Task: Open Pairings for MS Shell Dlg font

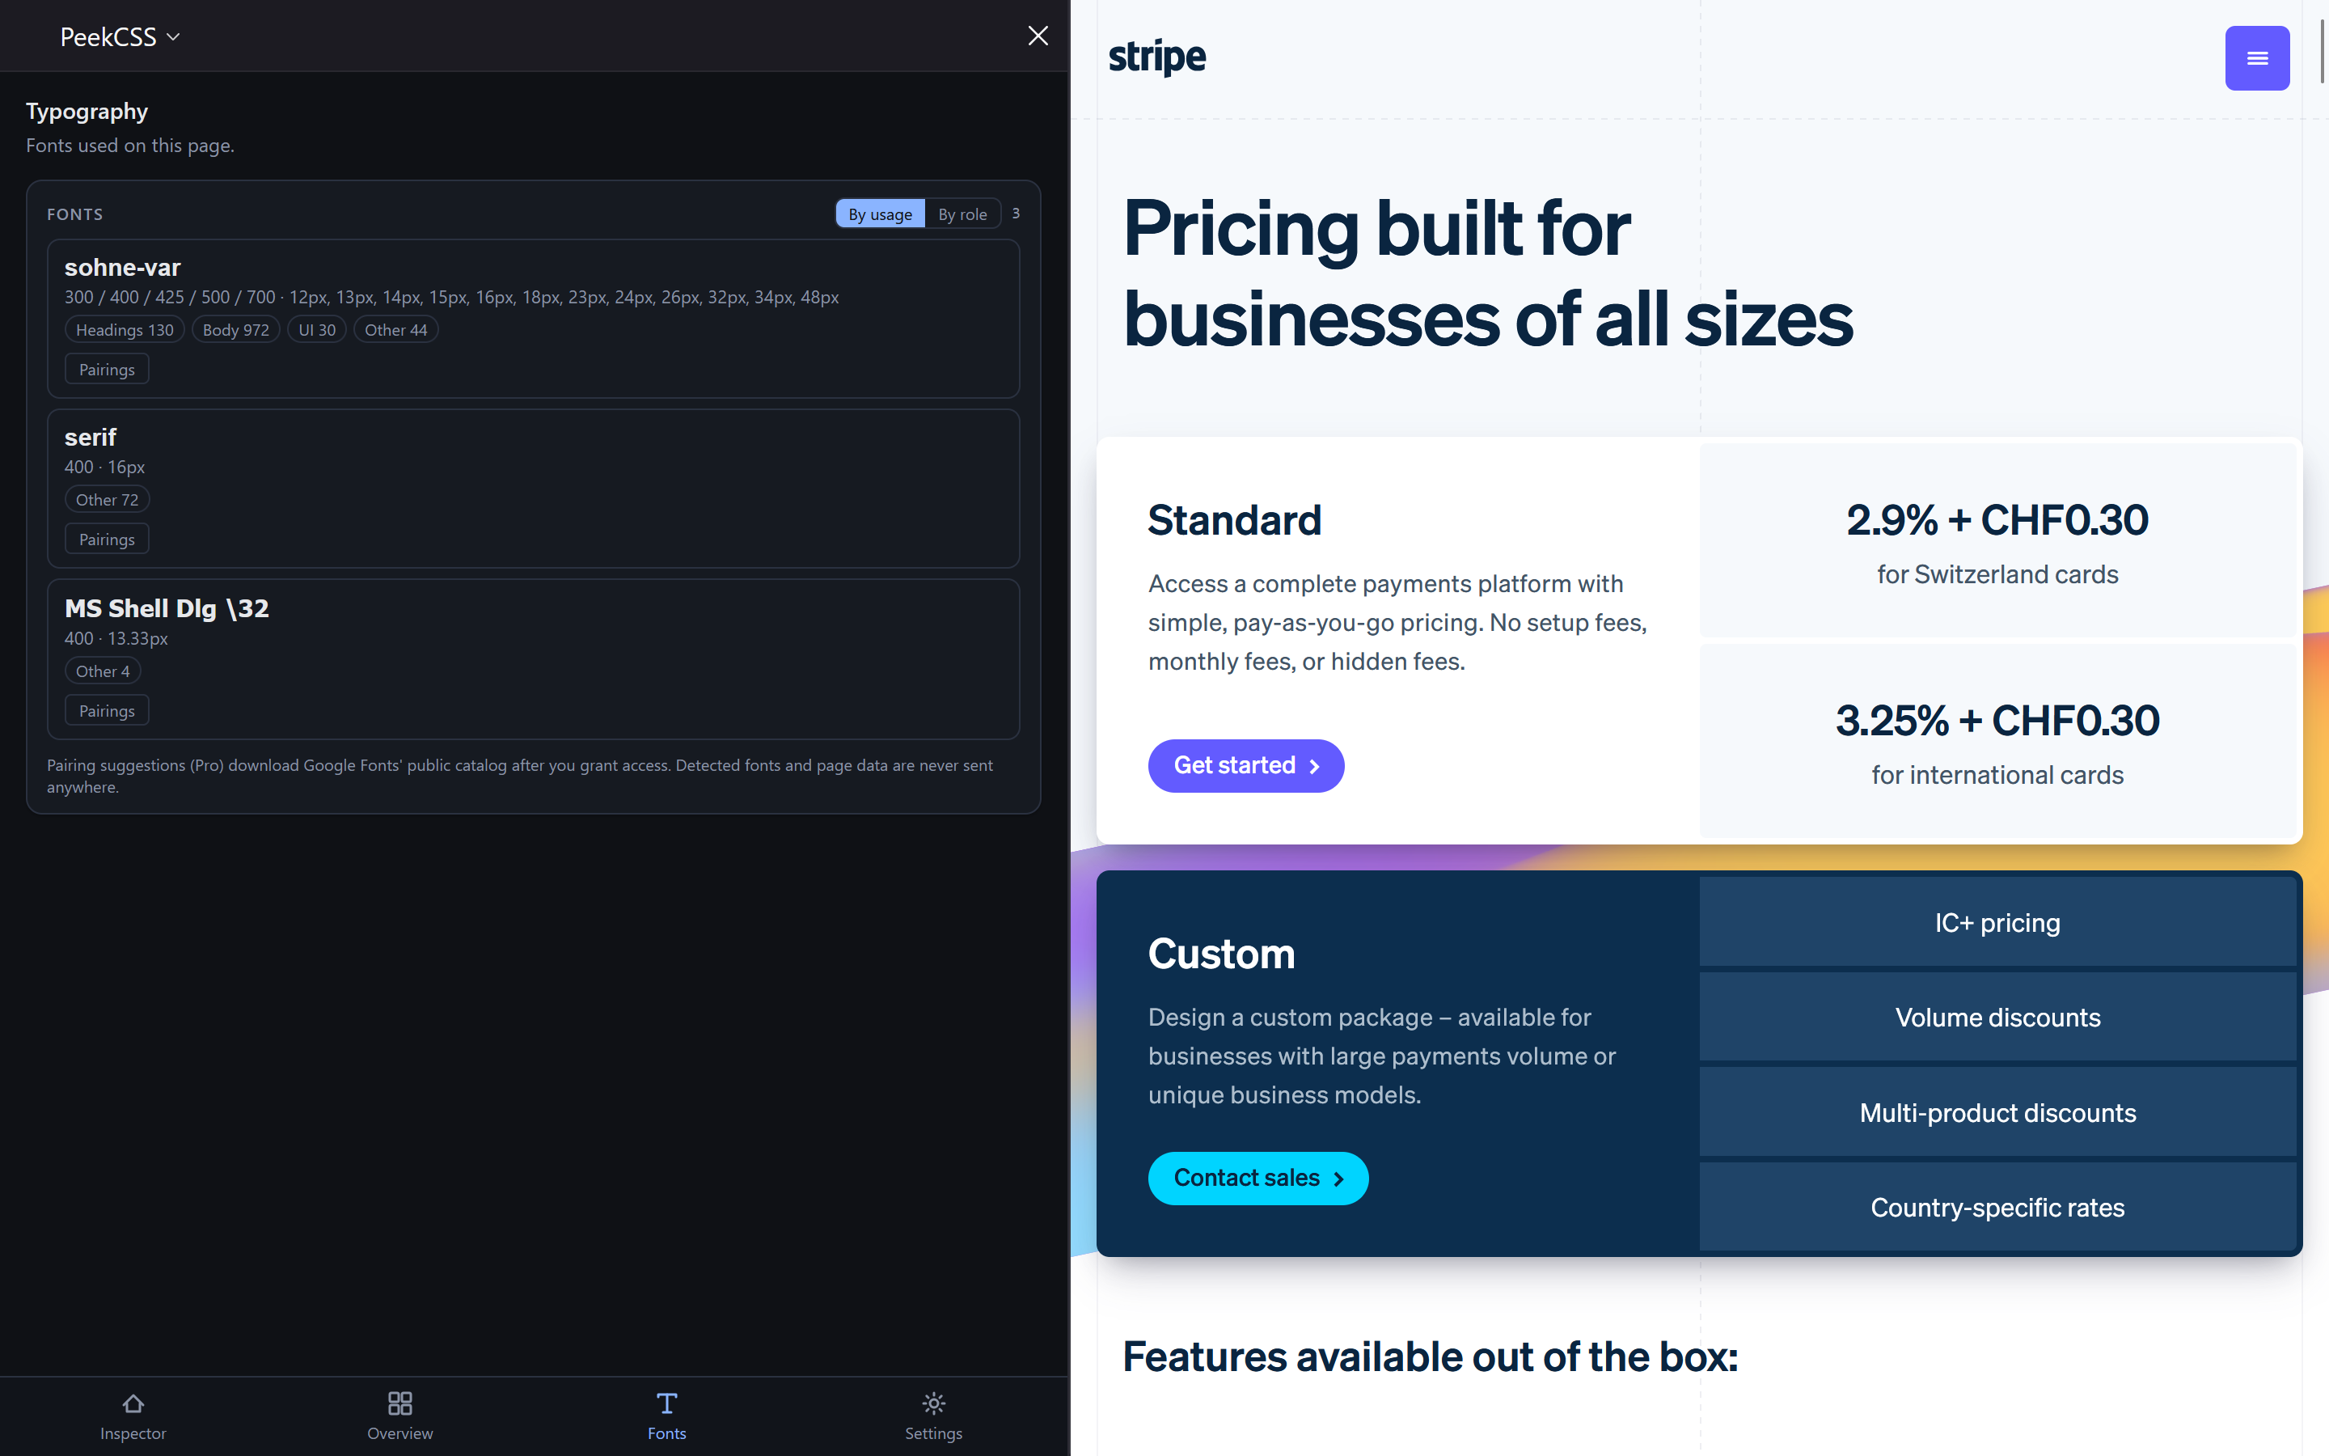Action: click(107, 711)
